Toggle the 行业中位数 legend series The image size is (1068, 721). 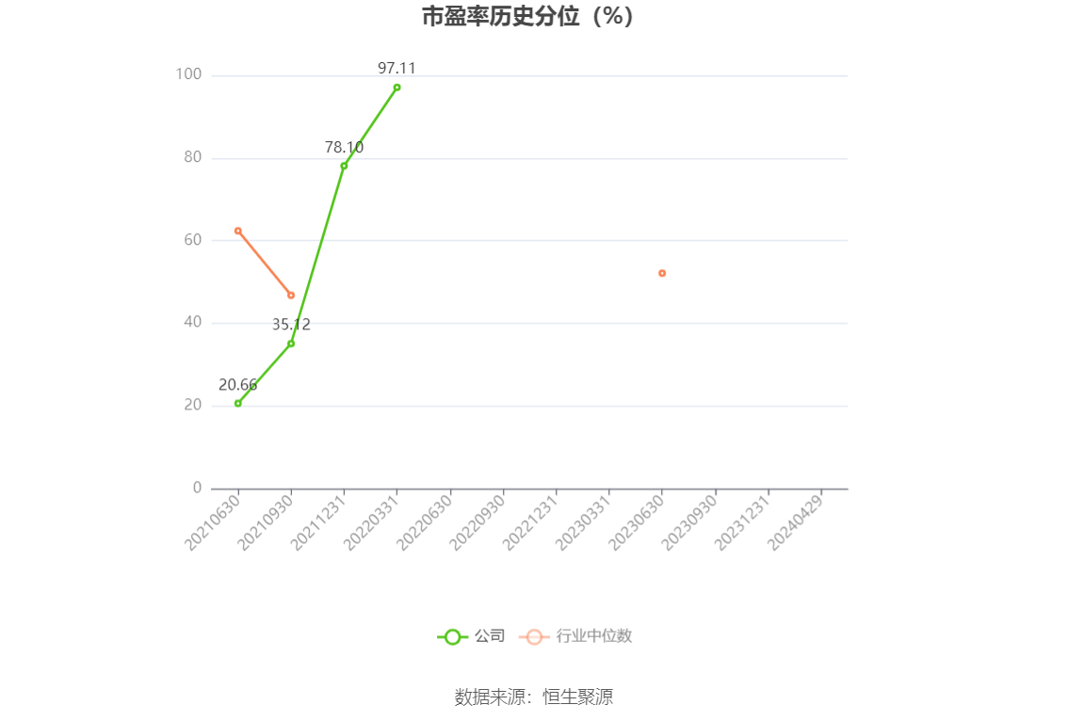point(575,636)
